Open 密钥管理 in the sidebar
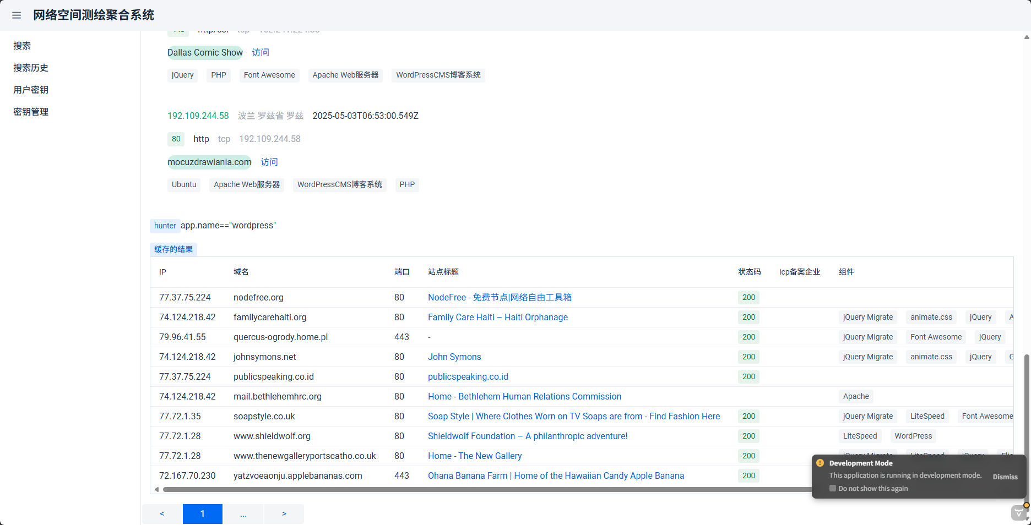 click(x=31, y=112)
